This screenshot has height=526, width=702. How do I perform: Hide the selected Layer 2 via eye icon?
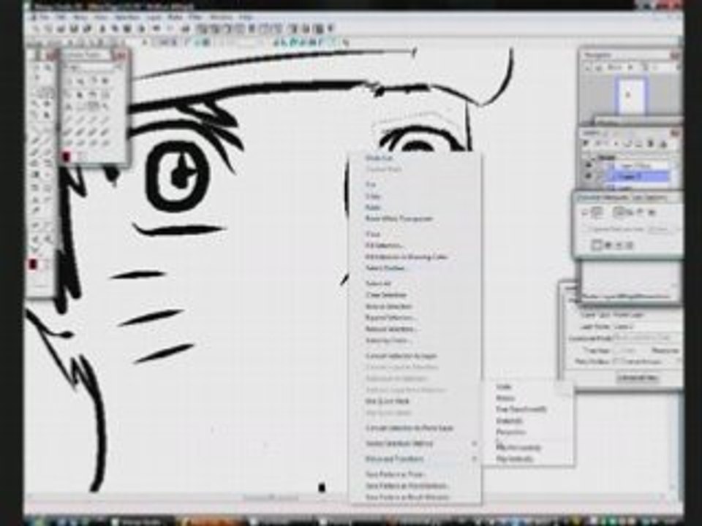coord(589,177)
